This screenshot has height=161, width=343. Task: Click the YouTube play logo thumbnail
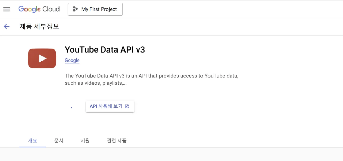[x=42, y=58]
